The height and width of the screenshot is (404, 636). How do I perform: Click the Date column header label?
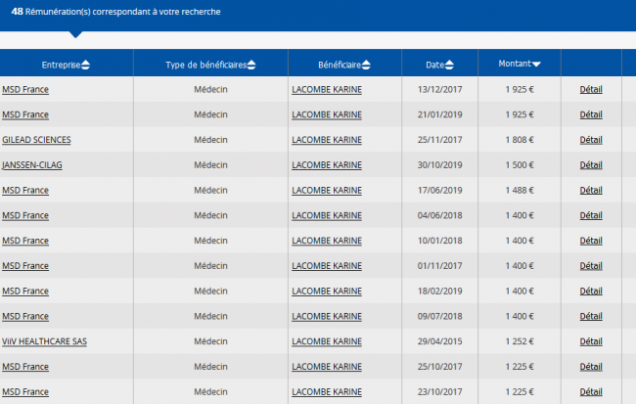(x=434, y=65)
